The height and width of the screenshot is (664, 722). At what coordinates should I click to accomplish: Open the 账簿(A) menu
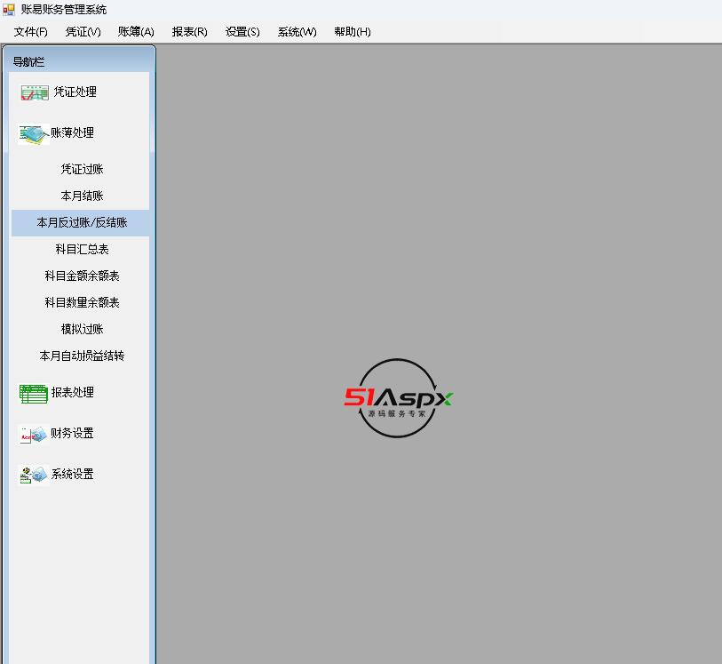136,32
